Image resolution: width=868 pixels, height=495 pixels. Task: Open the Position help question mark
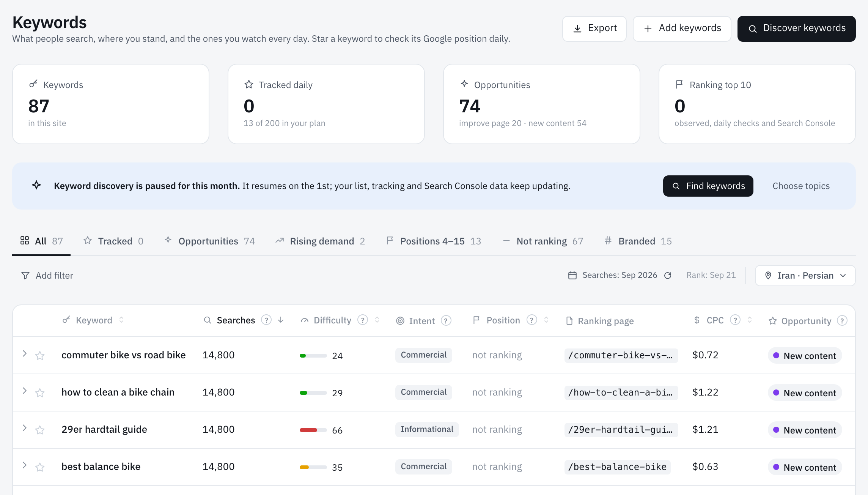pyautogui.click(x=532, y=320)
